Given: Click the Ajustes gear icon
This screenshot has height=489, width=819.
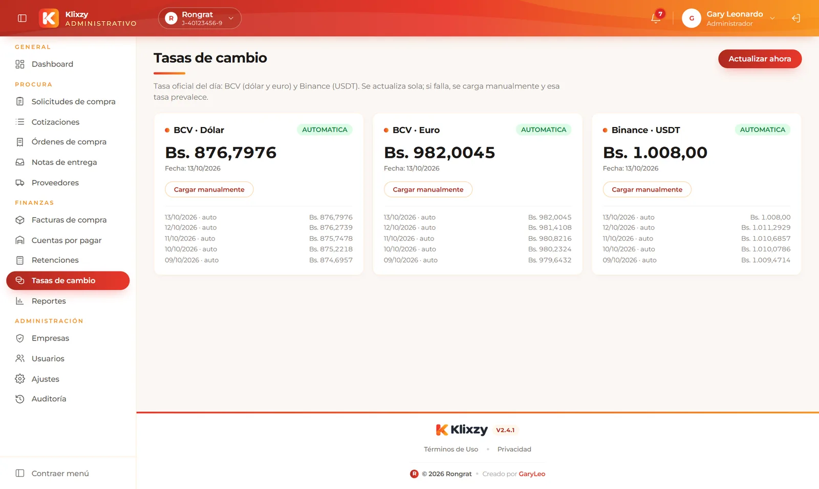Looking at the screenshot, I should tap(20, 379).
